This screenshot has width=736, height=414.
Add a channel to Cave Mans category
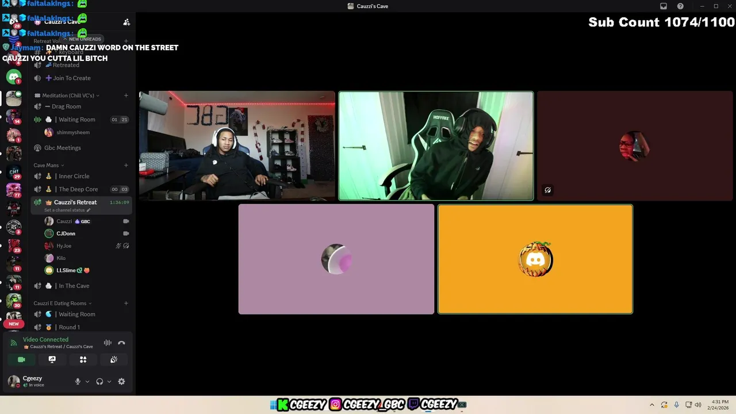pyautogui.click(x=126, y=165)
